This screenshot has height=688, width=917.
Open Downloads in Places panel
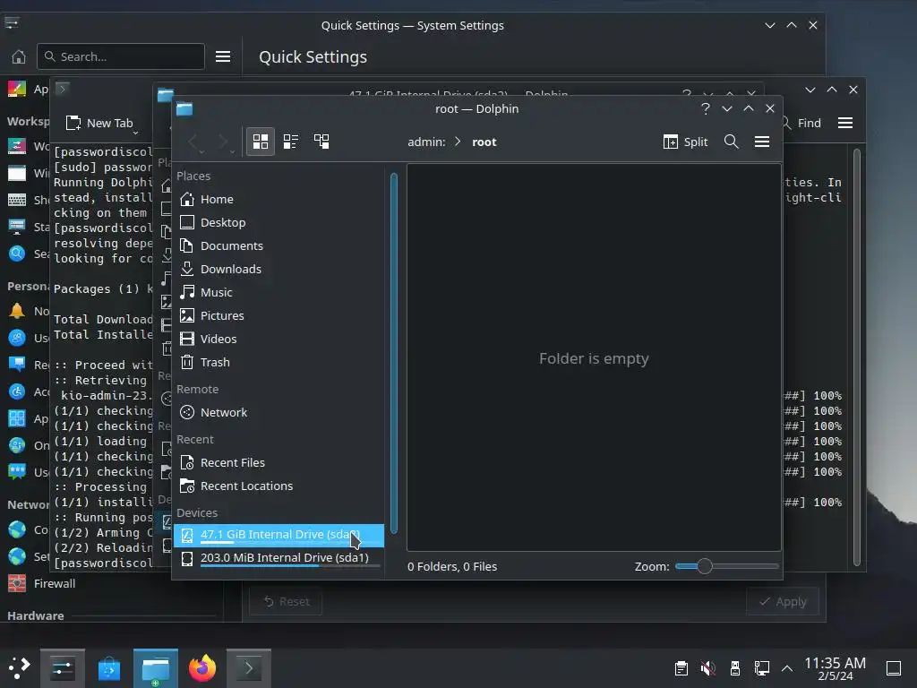pos(279,269)
